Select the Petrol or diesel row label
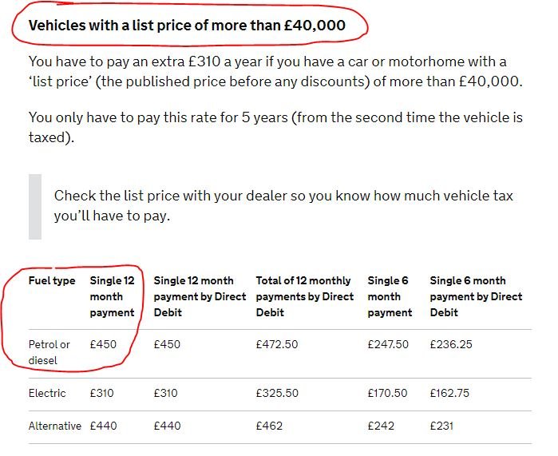This screenshot has width=558, height=456. [49, 352]
